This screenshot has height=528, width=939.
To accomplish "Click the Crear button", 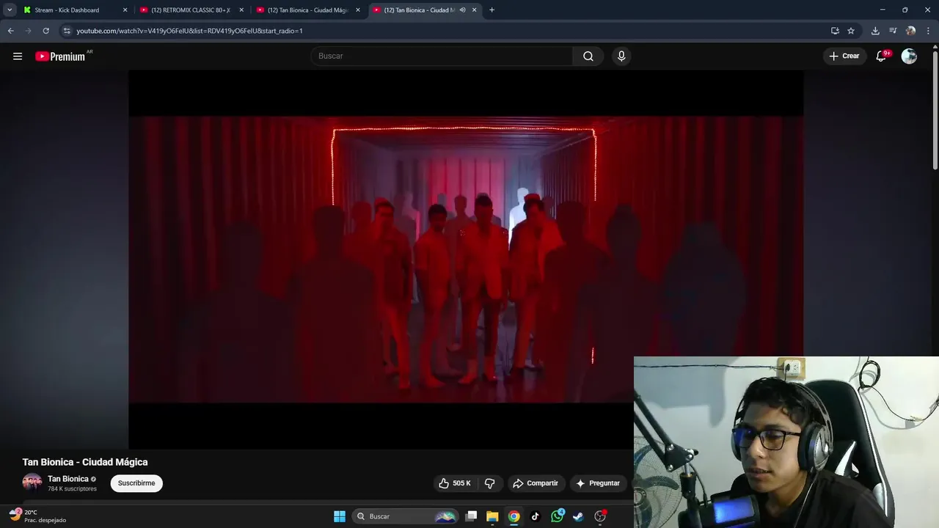I will (844, 56).
